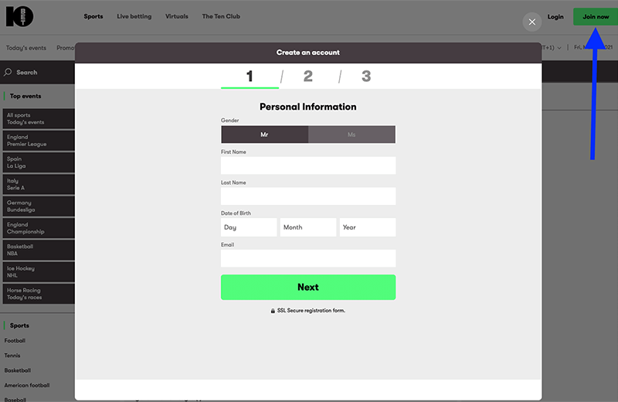This screenshot has width=618, height=402.
Task: Select England Premier League in sidebar
Action: point(37,141)
